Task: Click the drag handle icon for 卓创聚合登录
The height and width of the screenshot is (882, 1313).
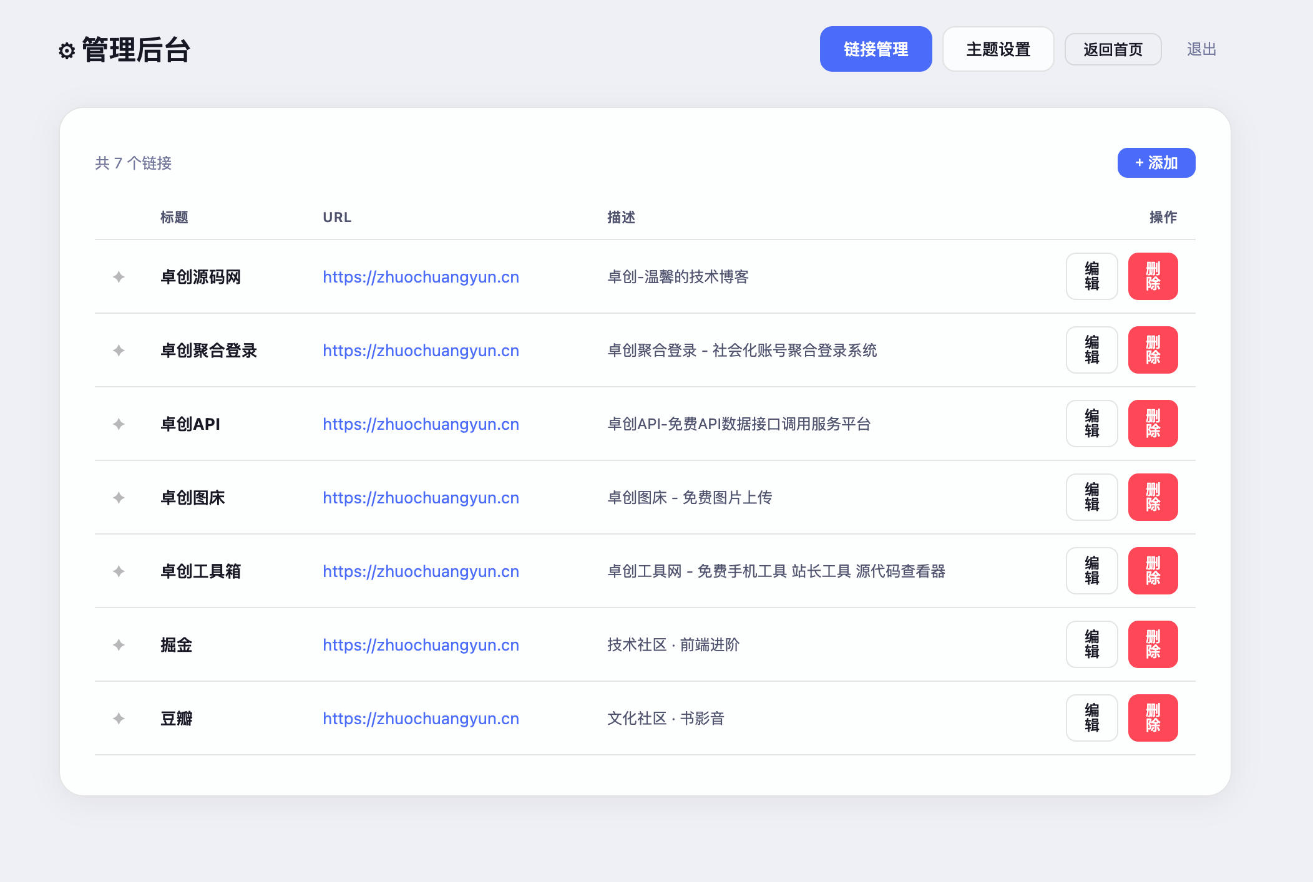Action: point(119,350)
